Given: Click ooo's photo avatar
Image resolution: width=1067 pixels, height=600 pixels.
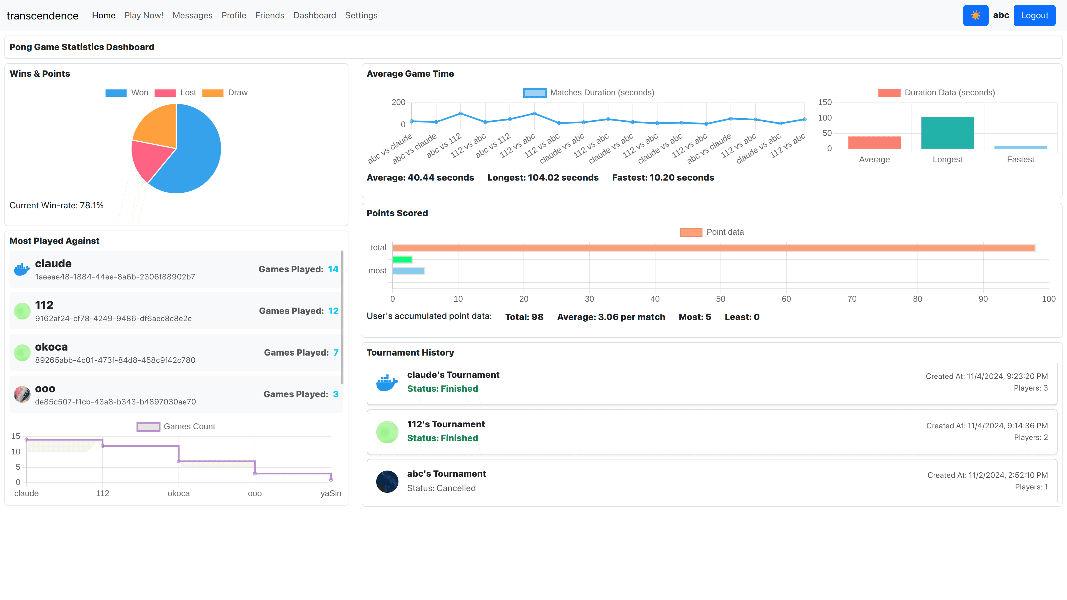Looking at the screenshot, I should [22, 394].
